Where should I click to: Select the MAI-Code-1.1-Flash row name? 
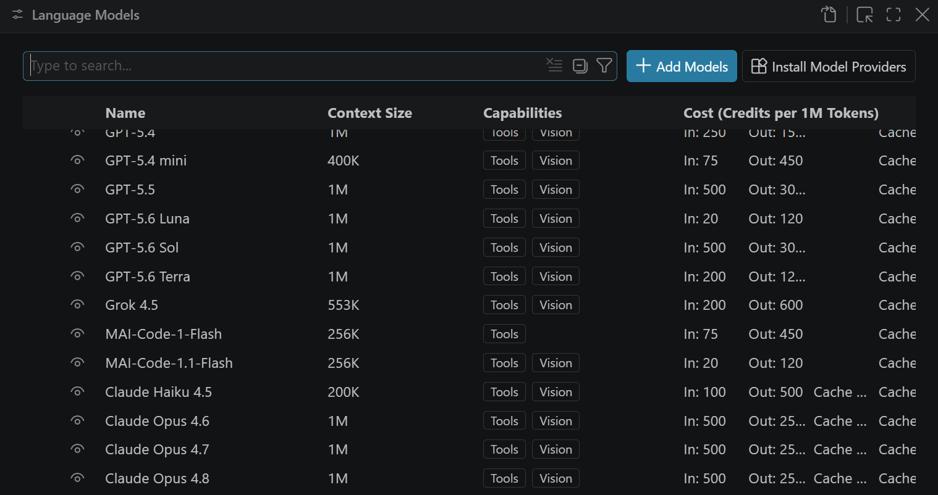169,363
